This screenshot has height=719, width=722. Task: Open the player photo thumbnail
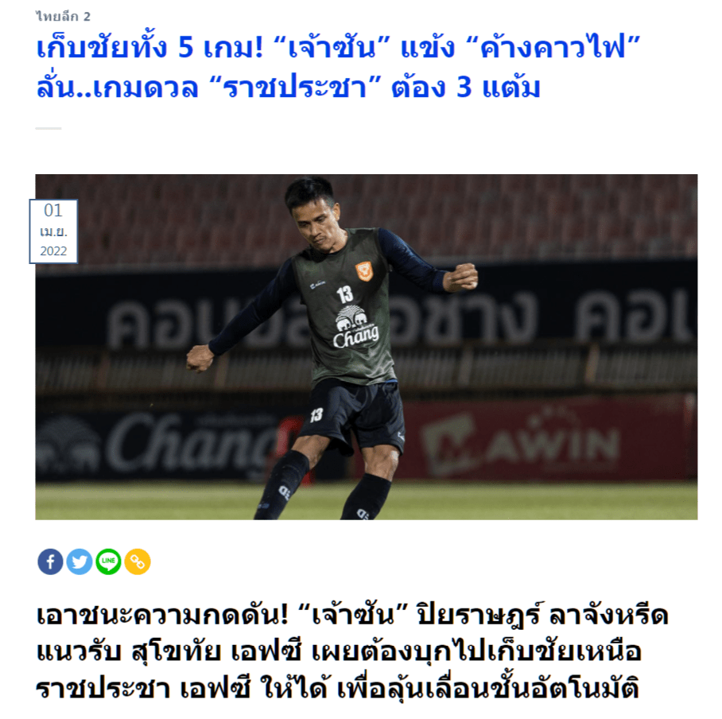(366, 347)
